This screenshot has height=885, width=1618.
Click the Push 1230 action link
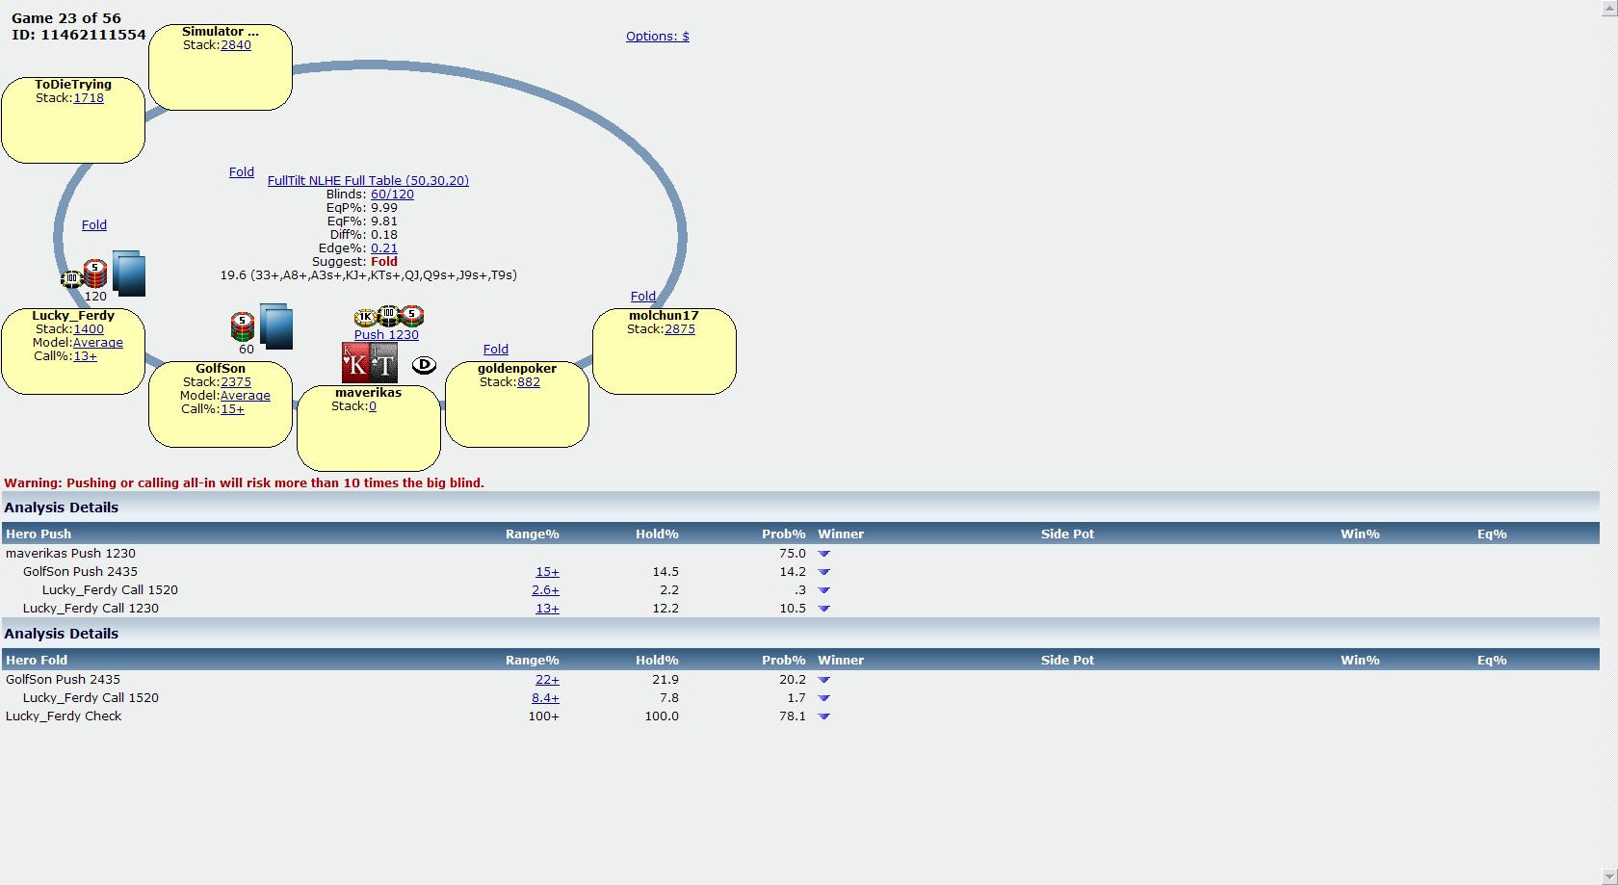386,334
